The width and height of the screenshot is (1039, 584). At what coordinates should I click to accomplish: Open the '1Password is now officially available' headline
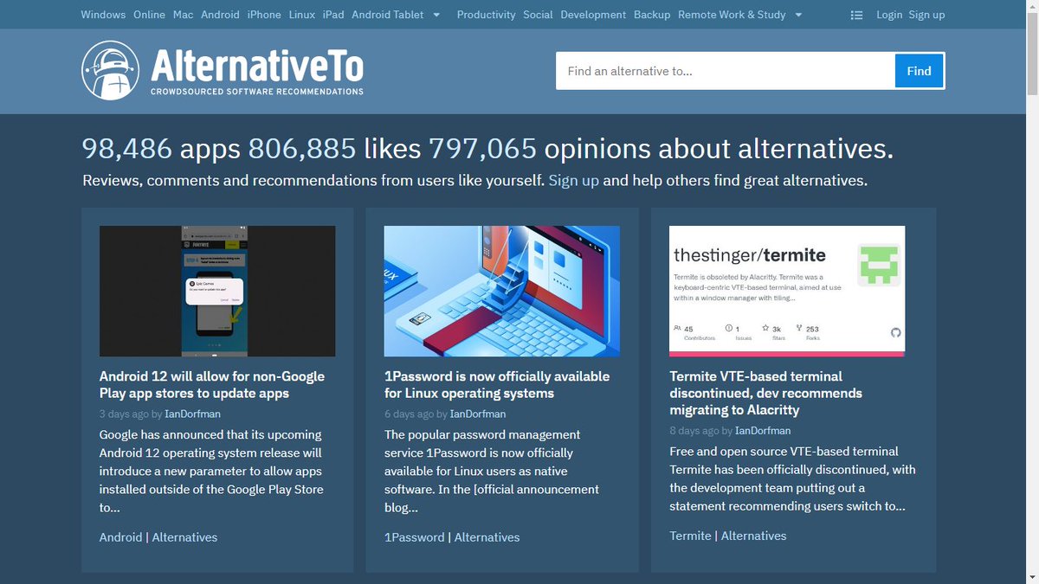(x=497, y=384)
